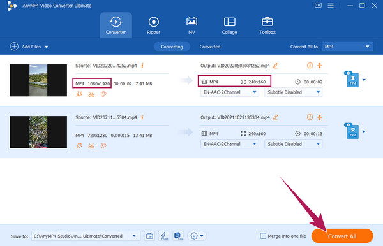Switch to the Converted list
Image resolution: width=383 pixels, height=246 pixels.
point(210,47)
